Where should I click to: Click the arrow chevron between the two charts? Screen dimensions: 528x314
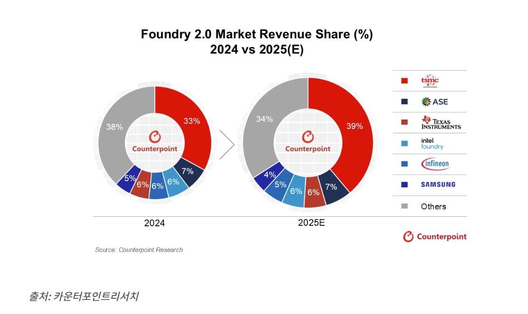click(x=227, y=146)
